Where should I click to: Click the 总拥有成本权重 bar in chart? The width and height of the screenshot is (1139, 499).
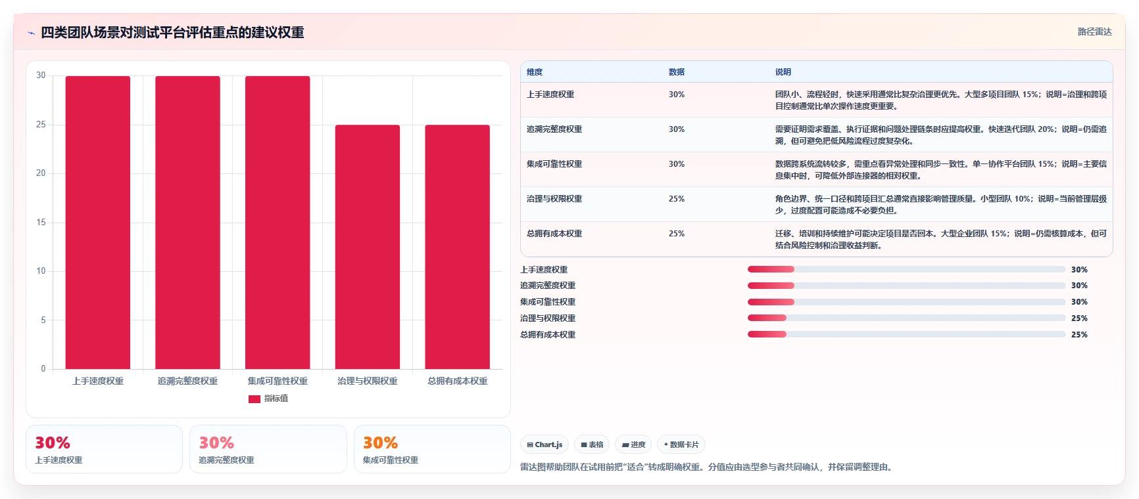click(458, 247)
